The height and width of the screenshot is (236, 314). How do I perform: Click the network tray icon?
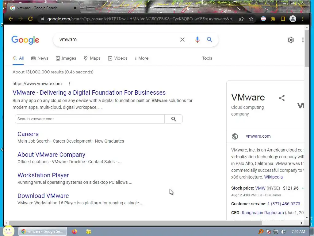pyautogui.click(x=276, y=232)
